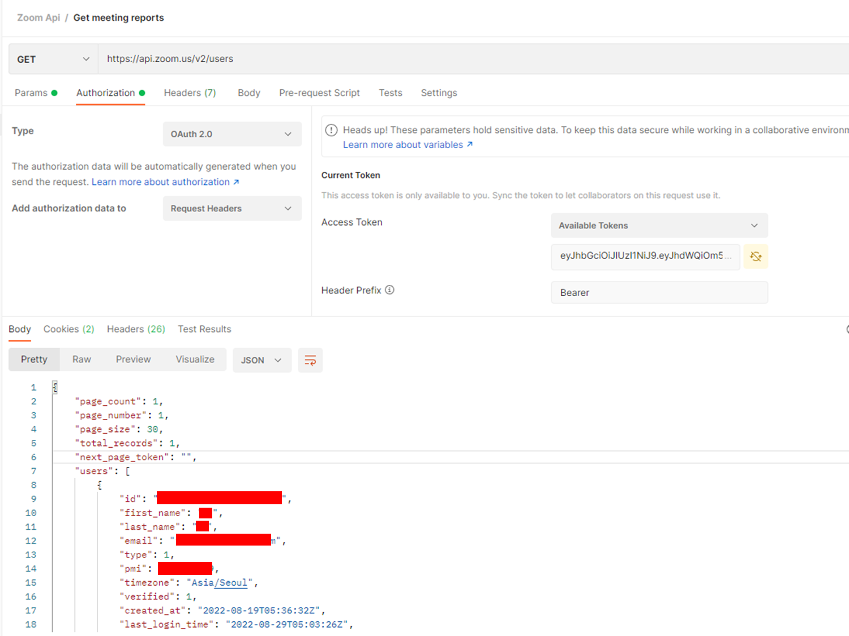Open the Cookies (2) tab

coord(69,329)
